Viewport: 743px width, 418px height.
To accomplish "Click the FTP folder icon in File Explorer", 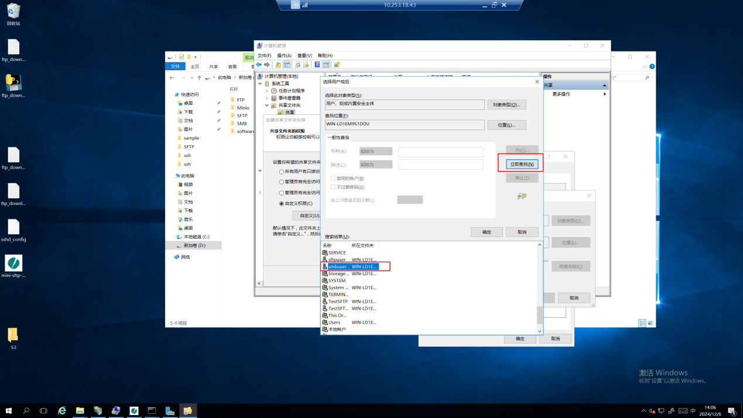I will point(232,100).
